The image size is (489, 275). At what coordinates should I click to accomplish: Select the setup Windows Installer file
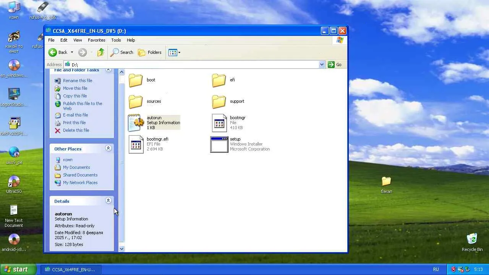point(240,144)
